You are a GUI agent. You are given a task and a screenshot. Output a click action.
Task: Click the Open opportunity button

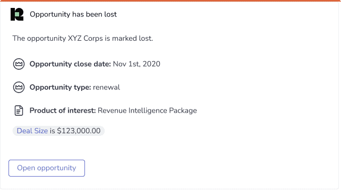tap(47, 168)
